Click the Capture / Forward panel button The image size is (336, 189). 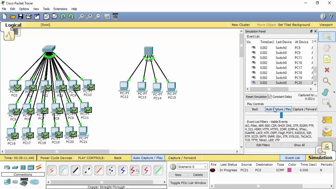point(304,109)
